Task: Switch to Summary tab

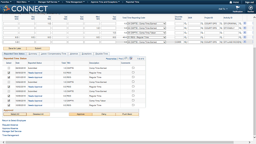Action: coord(33,54)
